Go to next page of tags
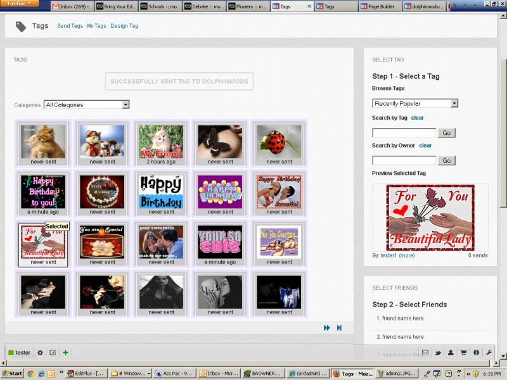Viewport: 507px width, 380px height. pyautogui.click(x=327, y=327)
